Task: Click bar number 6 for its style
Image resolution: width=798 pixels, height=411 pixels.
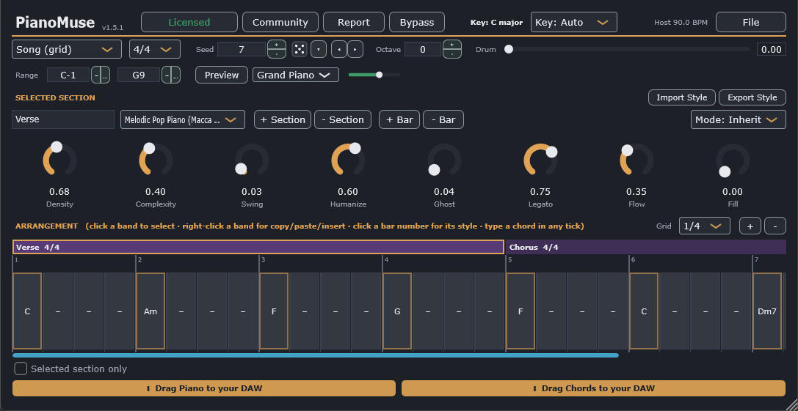Action: [x=633, y=260]
